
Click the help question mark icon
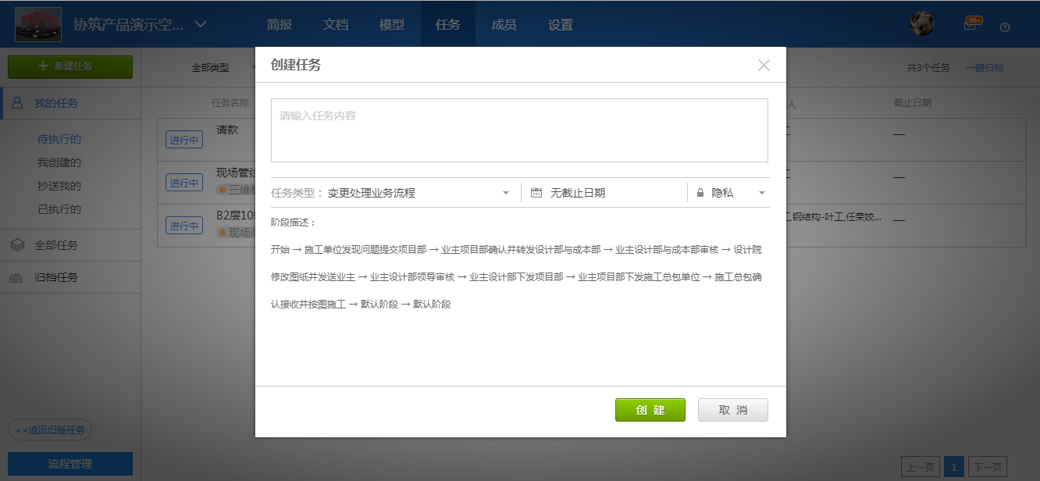[x=1005, y=27]
